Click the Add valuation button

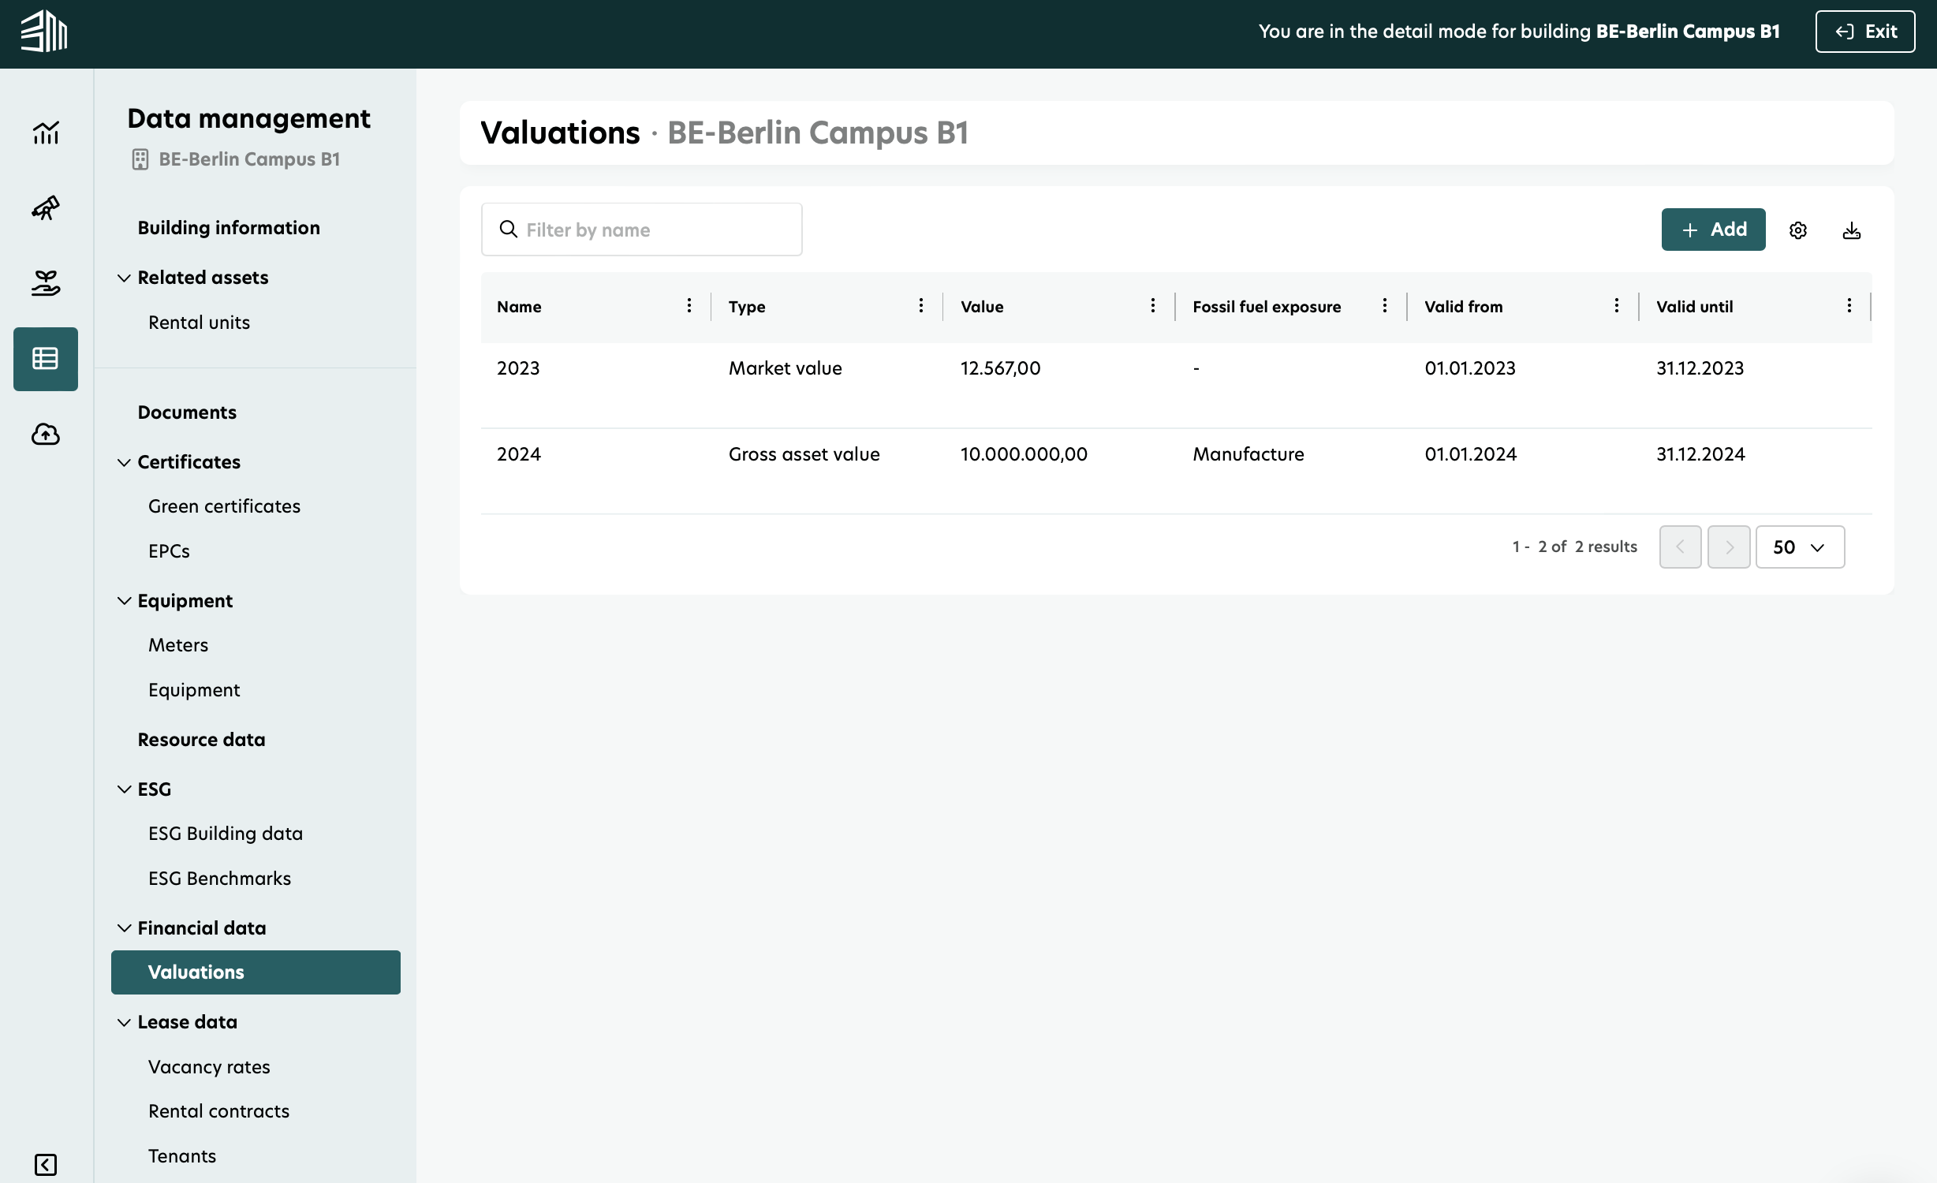(x=1712, y=230)
